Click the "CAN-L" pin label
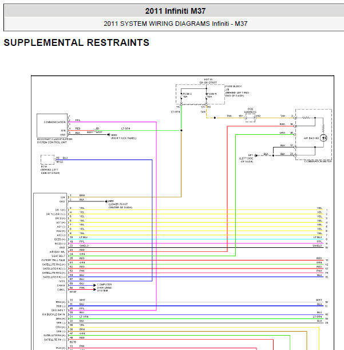 [x=61, y=290]
